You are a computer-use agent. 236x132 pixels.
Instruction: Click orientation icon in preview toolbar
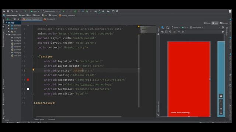[x=167, y=27]
